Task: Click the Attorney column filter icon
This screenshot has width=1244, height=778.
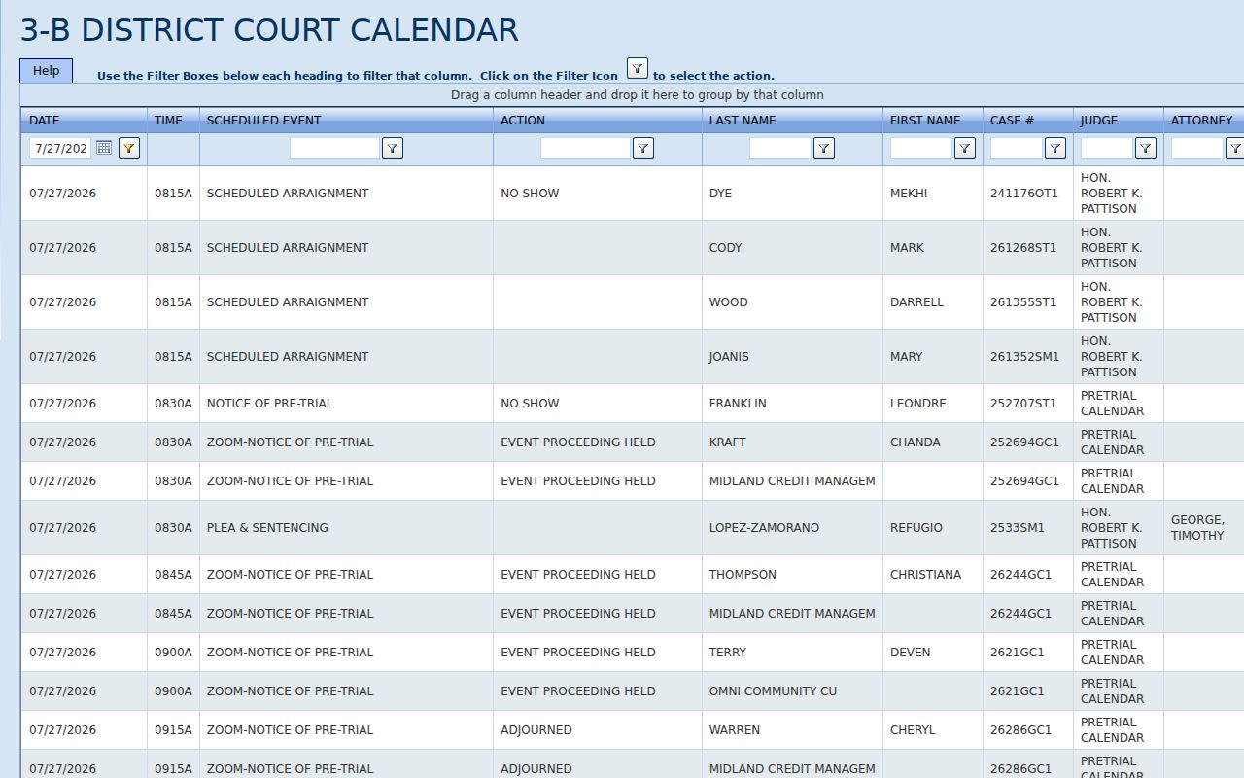Action: [x=1234, y=148]
